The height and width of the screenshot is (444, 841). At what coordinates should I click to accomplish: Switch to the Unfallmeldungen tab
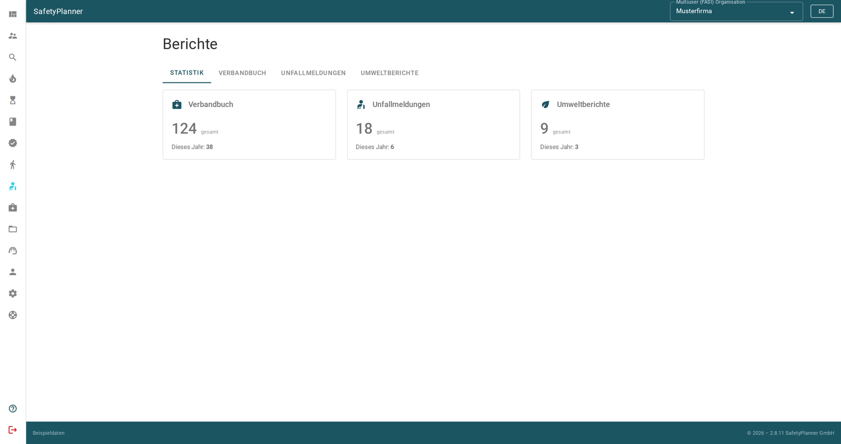coord(313,73)
